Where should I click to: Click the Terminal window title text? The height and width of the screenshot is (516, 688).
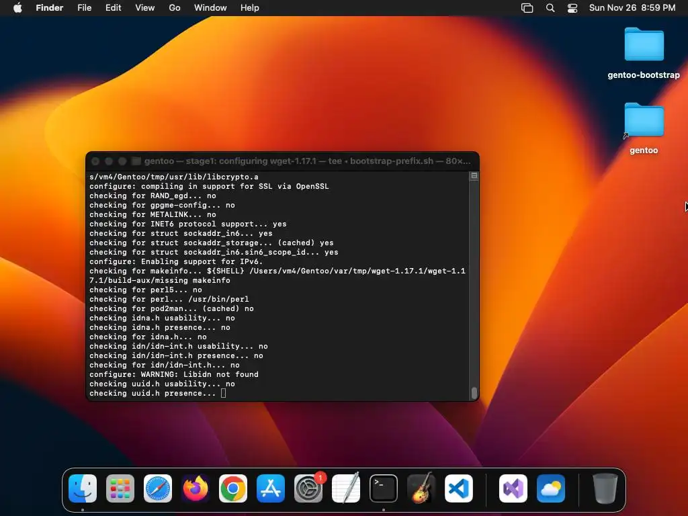(x=307, y=161)
